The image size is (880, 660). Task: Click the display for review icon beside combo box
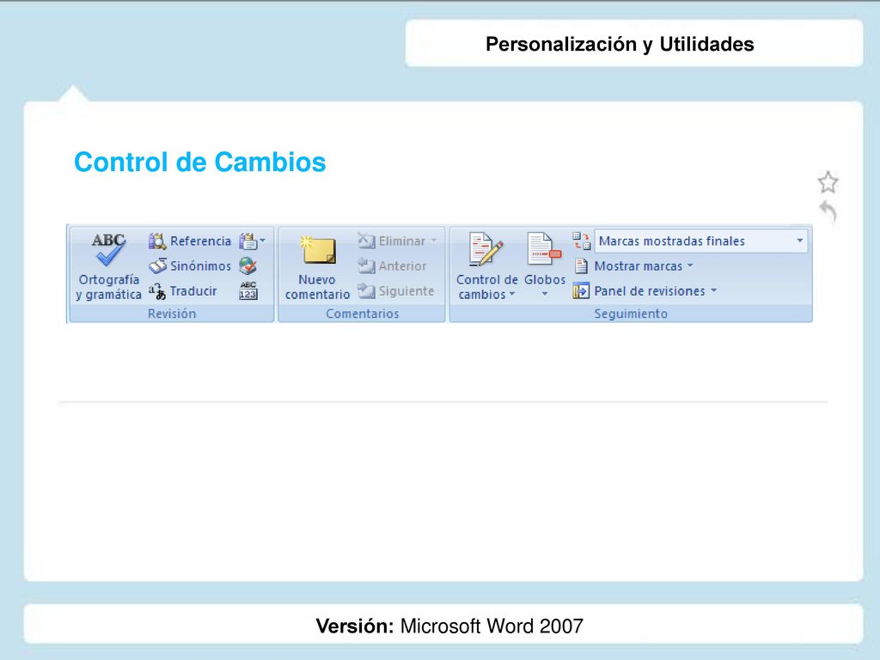click(582, 241)
